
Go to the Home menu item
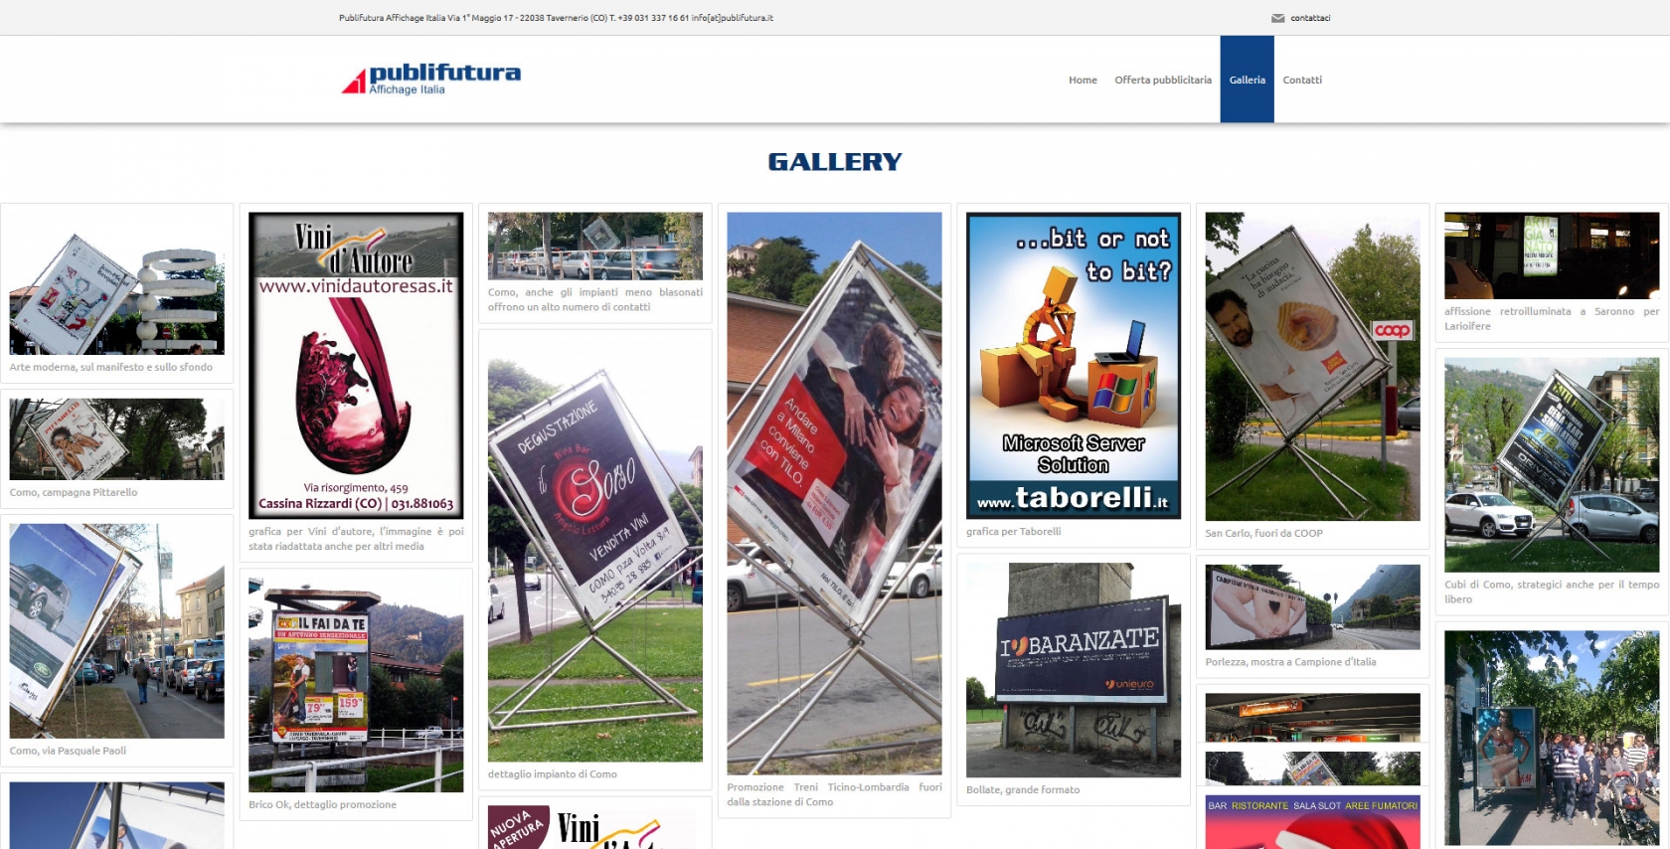pyautogui.click(x=1083, y=80)
